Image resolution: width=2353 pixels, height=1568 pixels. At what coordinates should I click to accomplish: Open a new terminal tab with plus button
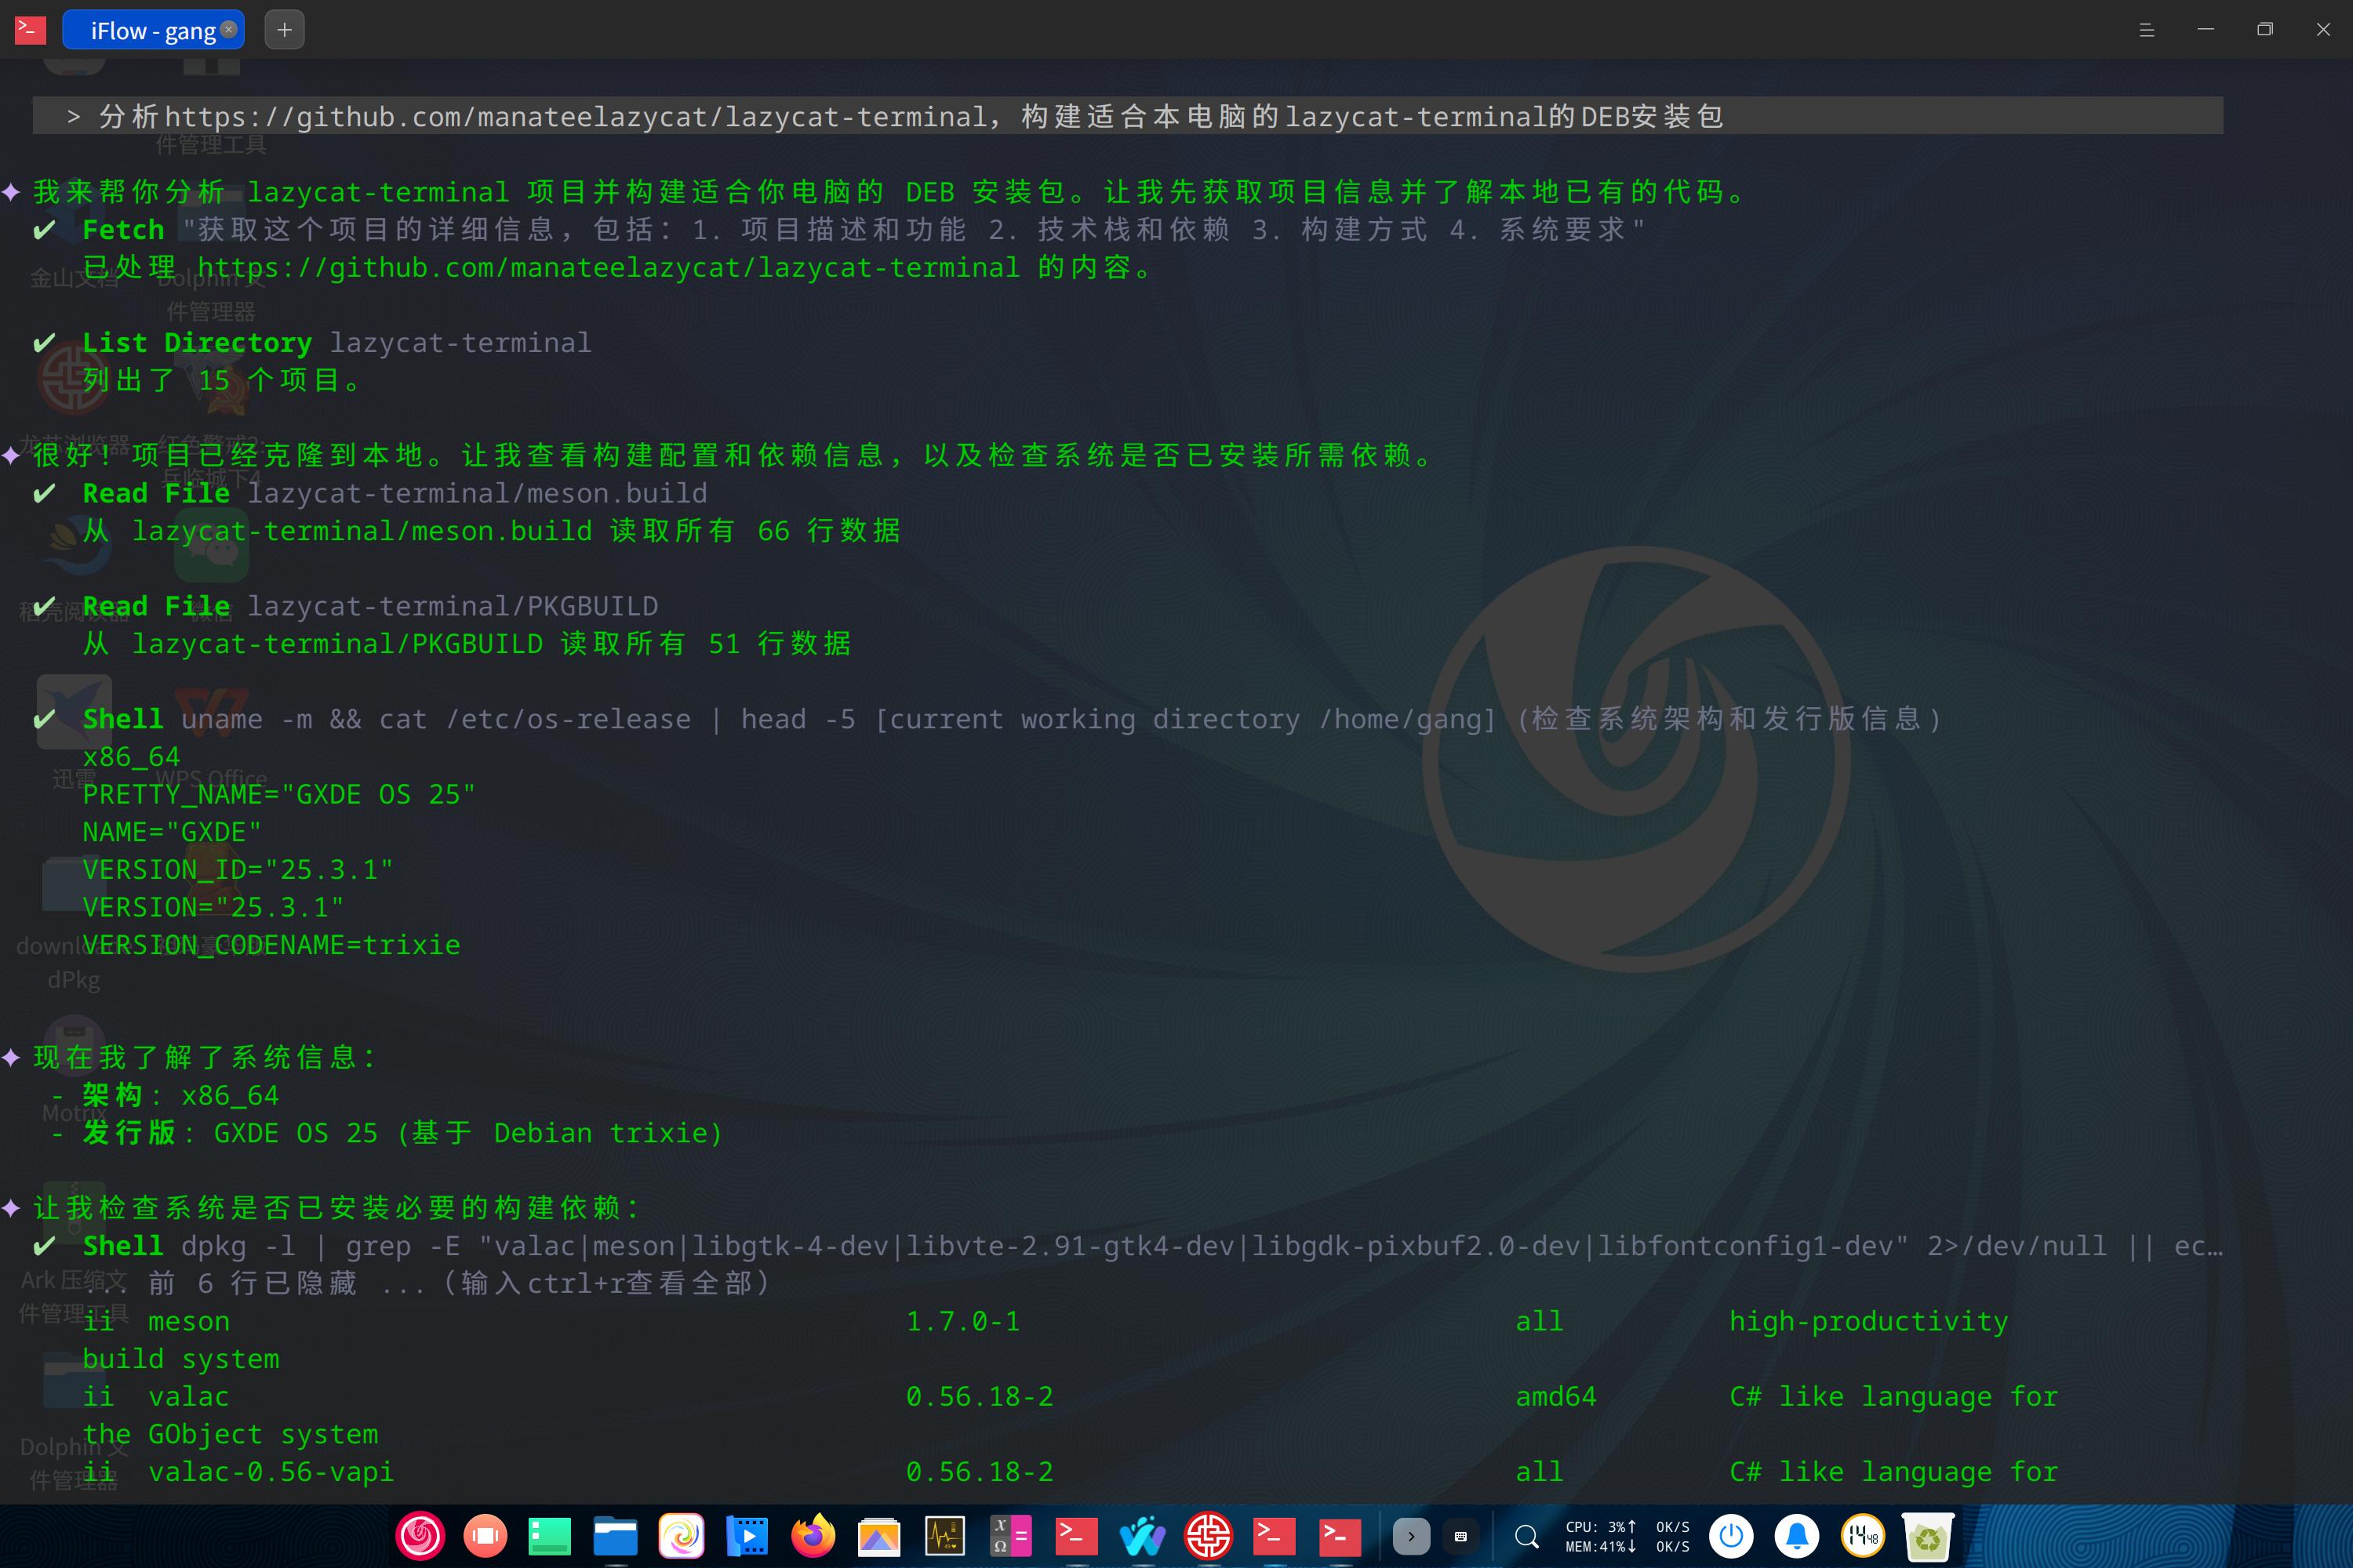tap(284, 30)
